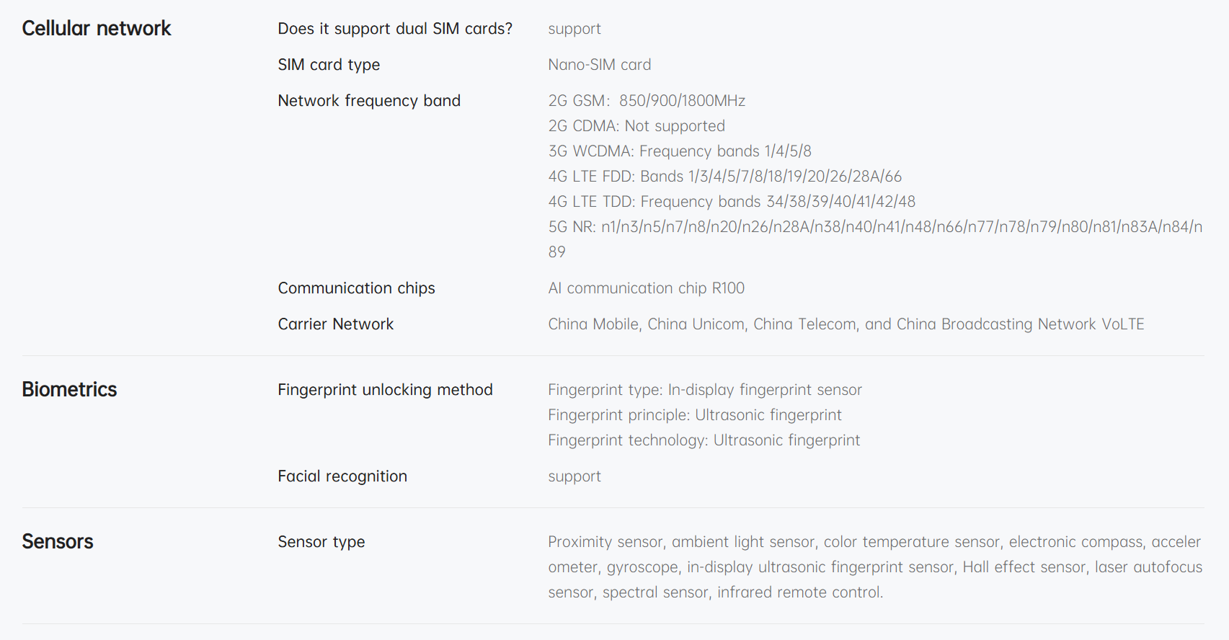Viewport: 1229px width, 640px height.
Task: Click the 4G LTE FDD bands line
Action: click(724, 177)
